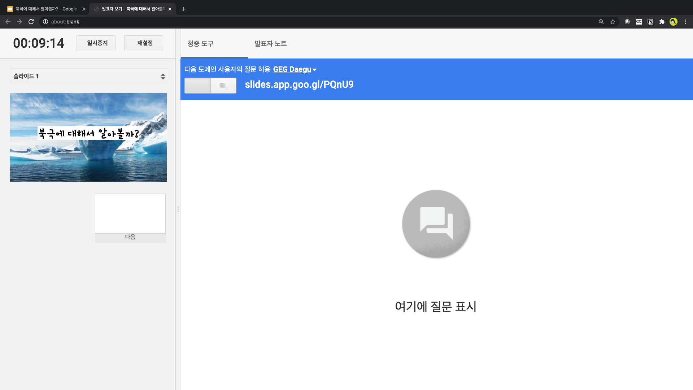The image size is (693, 390).
Task: Click the Q&A chat bubble icon
Action: pyautogui.click(x=436, y=224)
